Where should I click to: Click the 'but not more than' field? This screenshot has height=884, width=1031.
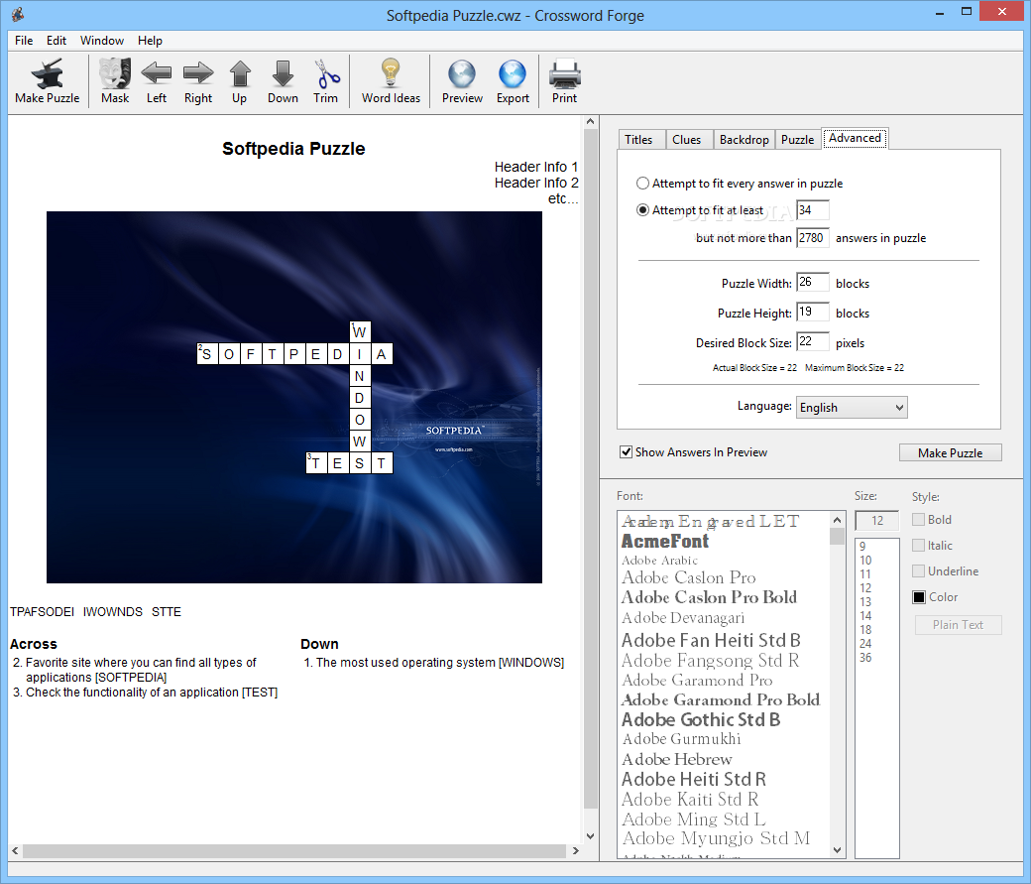[813, 238]
